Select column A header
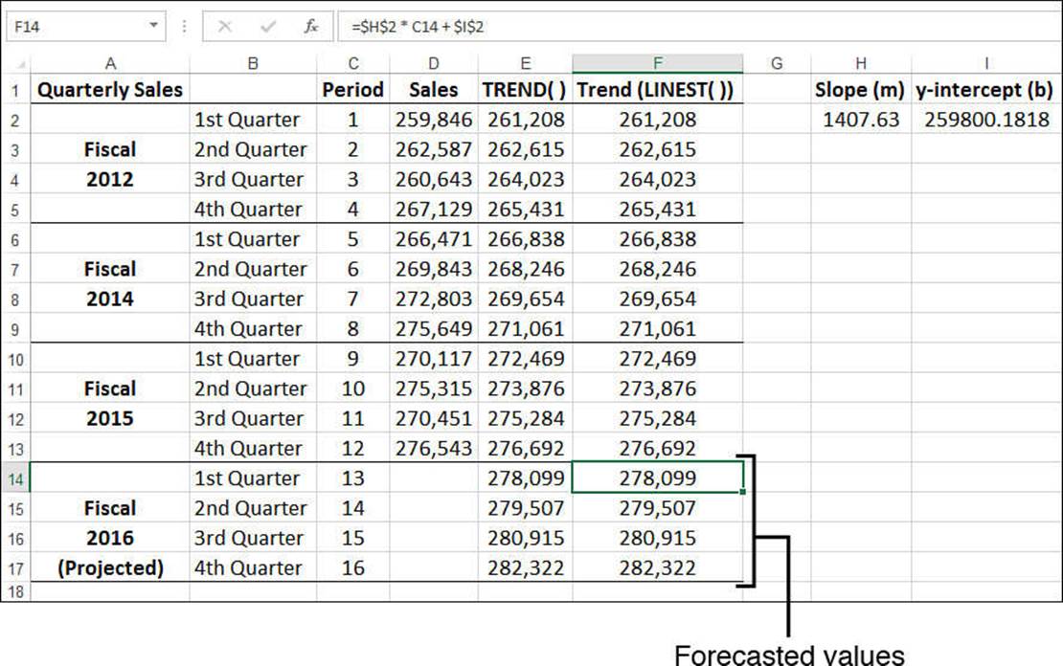 pyautogui.click(x=110, y=63)
